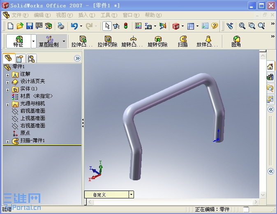The height and width of the screenshot is (214, 277).
Task: Open the color palette grid icon
Action: tap(138, 26)
